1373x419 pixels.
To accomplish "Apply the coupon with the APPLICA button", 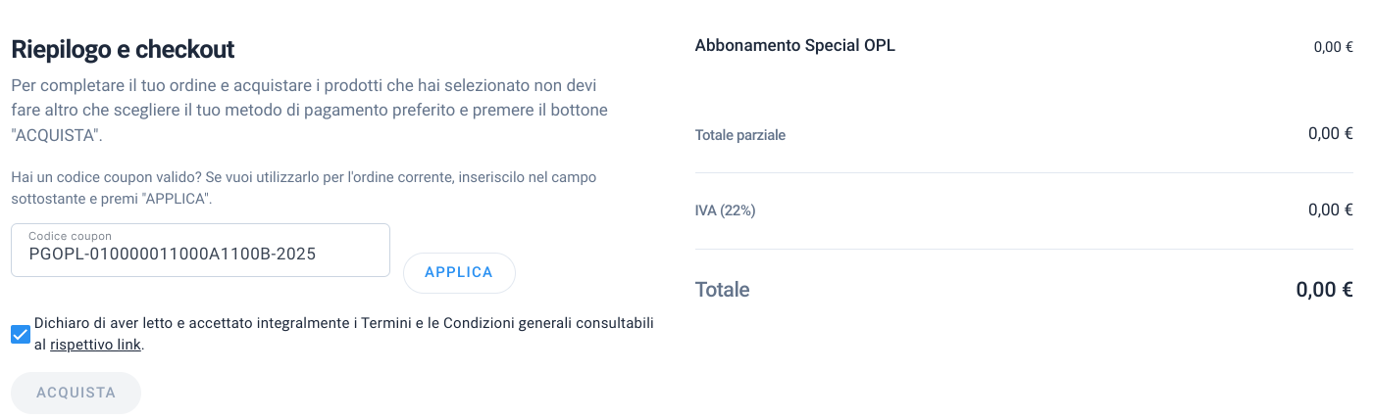I will (x=459, y=272).
